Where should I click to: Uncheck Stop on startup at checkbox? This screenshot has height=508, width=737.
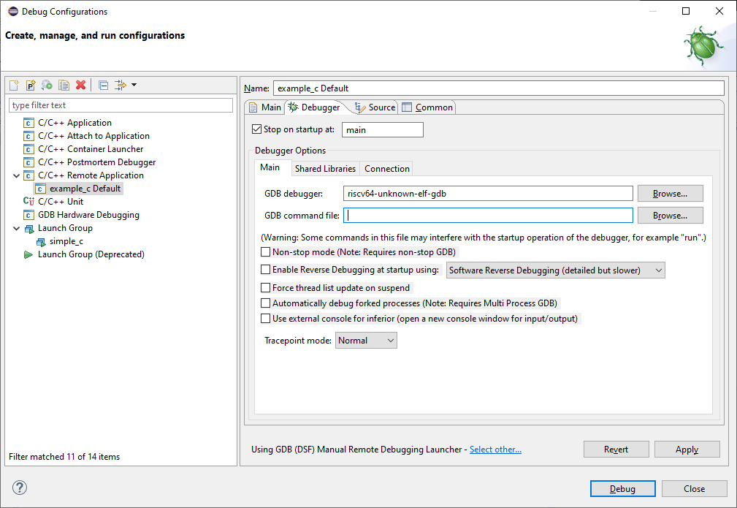[256, 129]
